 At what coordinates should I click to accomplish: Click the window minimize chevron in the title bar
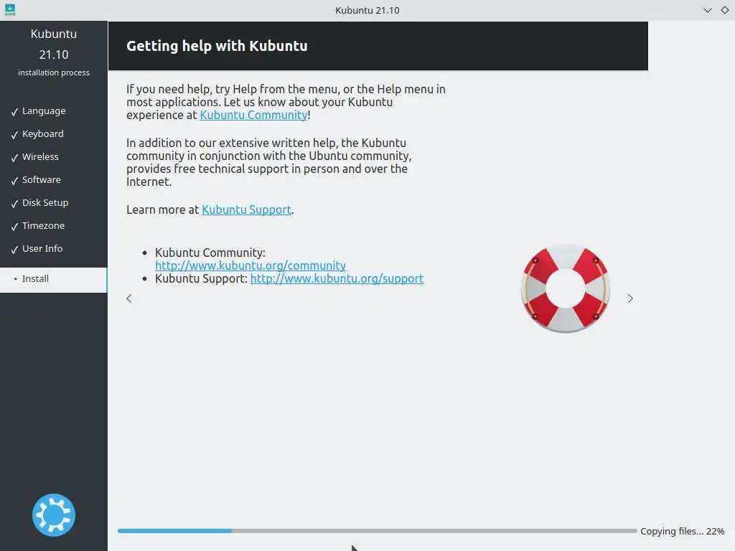[x=708, y=10]
